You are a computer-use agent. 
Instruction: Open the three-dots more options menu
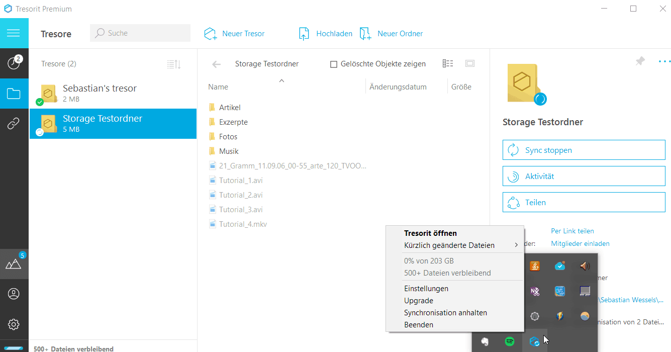click(x=664, y=61)
